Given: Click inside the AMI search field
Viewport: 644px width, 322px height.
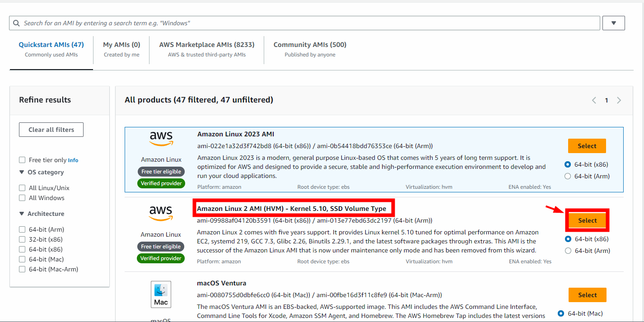Looking at the screenshot, I should 271,23.
